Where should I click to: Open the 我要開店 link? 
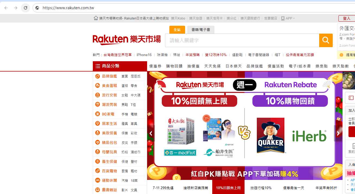[x=271, y=18]
